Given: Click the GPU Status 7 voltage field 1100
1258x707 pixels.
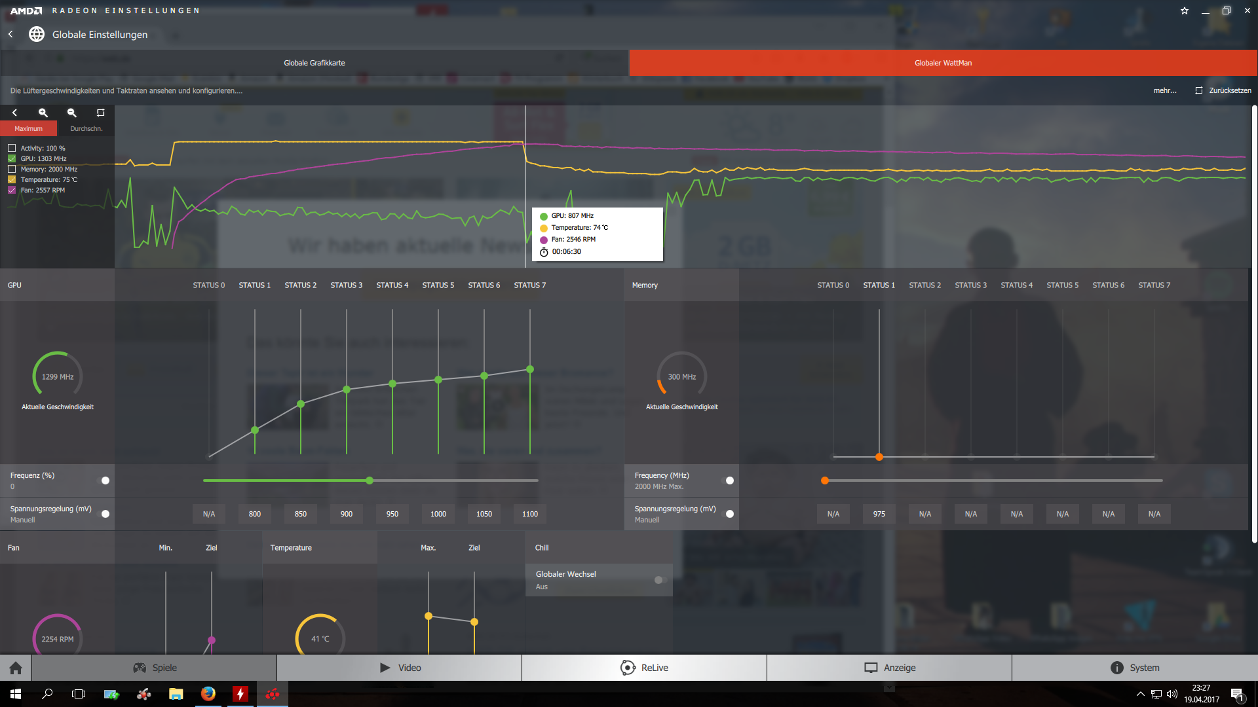Looking at the screenshot, I should 530,514.
